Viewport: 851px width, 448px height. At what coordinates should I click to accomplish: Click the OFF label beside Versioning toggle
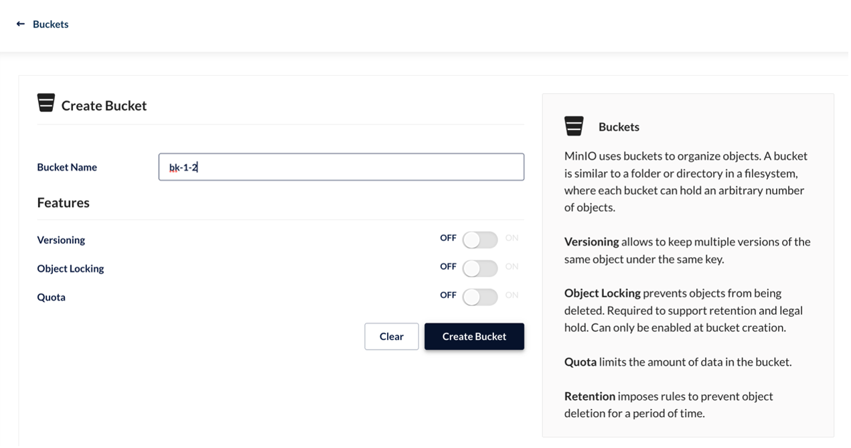tap(448, 238)
